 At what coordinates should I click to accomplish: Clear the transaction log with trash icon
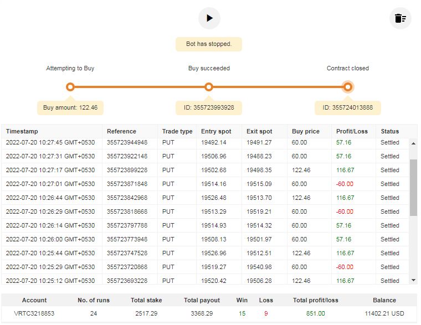400,18
